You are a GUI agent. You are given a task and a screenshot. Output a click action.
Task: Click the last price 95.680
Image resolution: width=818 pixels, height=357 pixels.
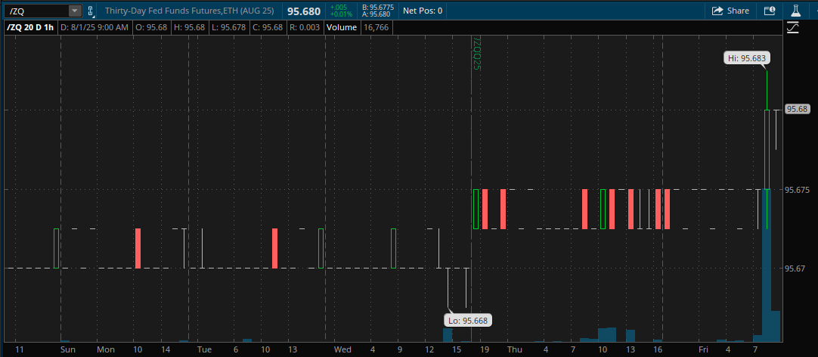tap(304, 11)
